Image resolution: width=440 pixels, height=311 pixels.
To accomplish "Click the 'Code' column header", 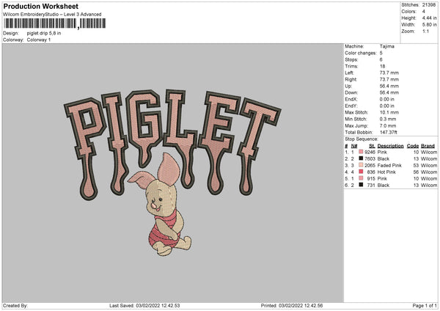I will tap(413, 146).
